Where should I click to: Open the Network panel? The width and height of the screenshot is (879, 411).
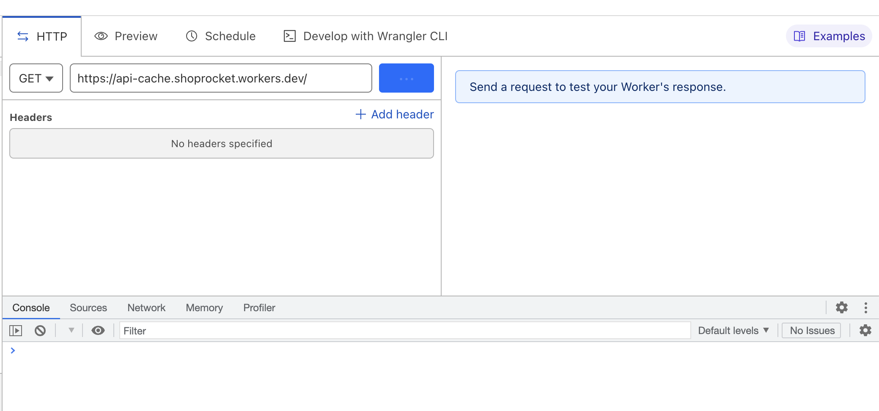146,307
